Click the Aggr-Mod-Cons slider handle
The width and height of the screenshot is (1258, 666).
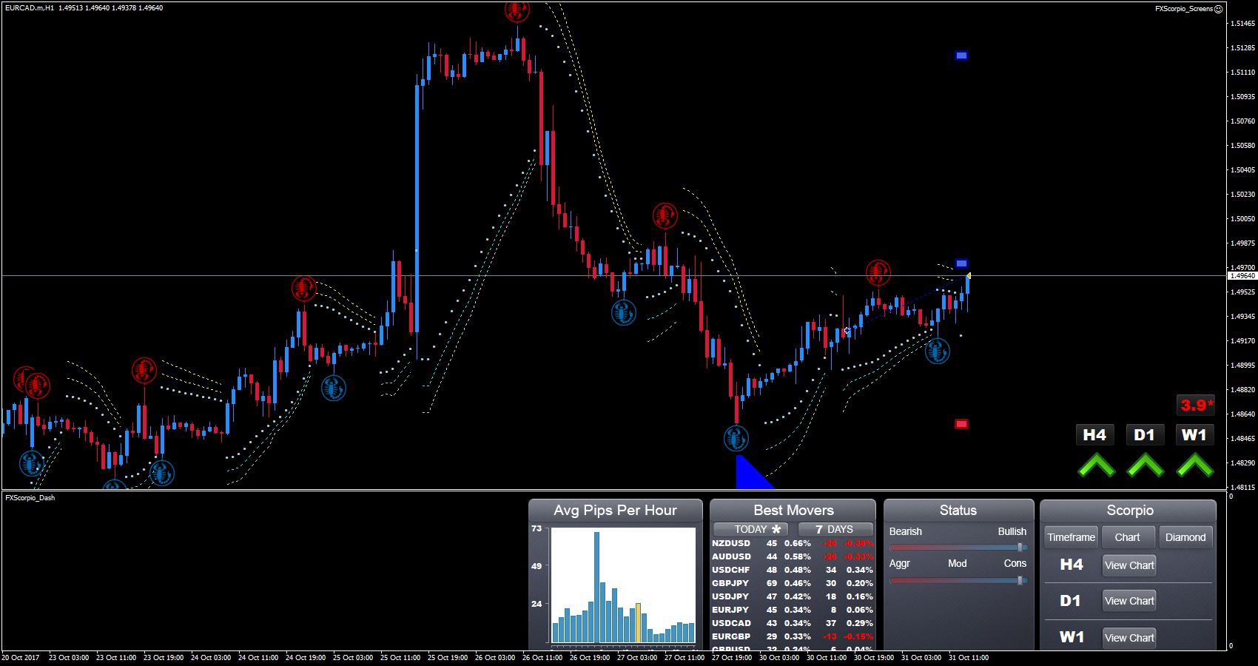pos(1020,581)
